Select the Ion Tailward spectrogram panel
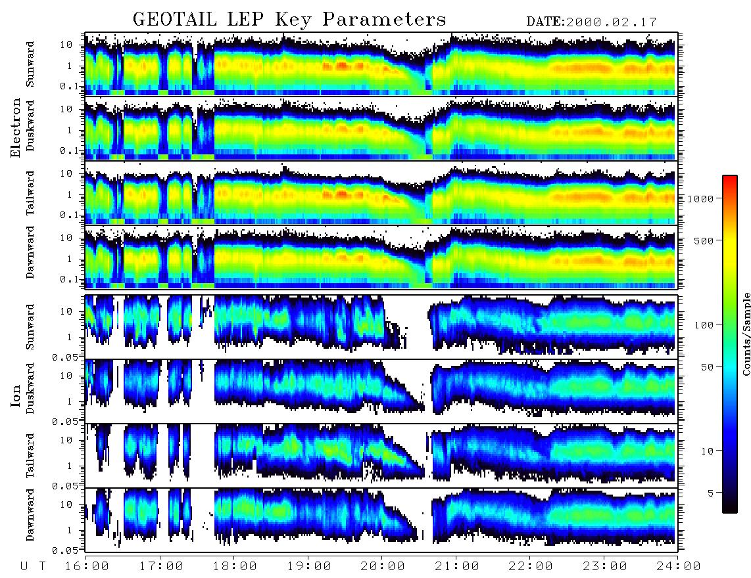The height and width of the screenshot is (578, 751). (x=381, y=455)
